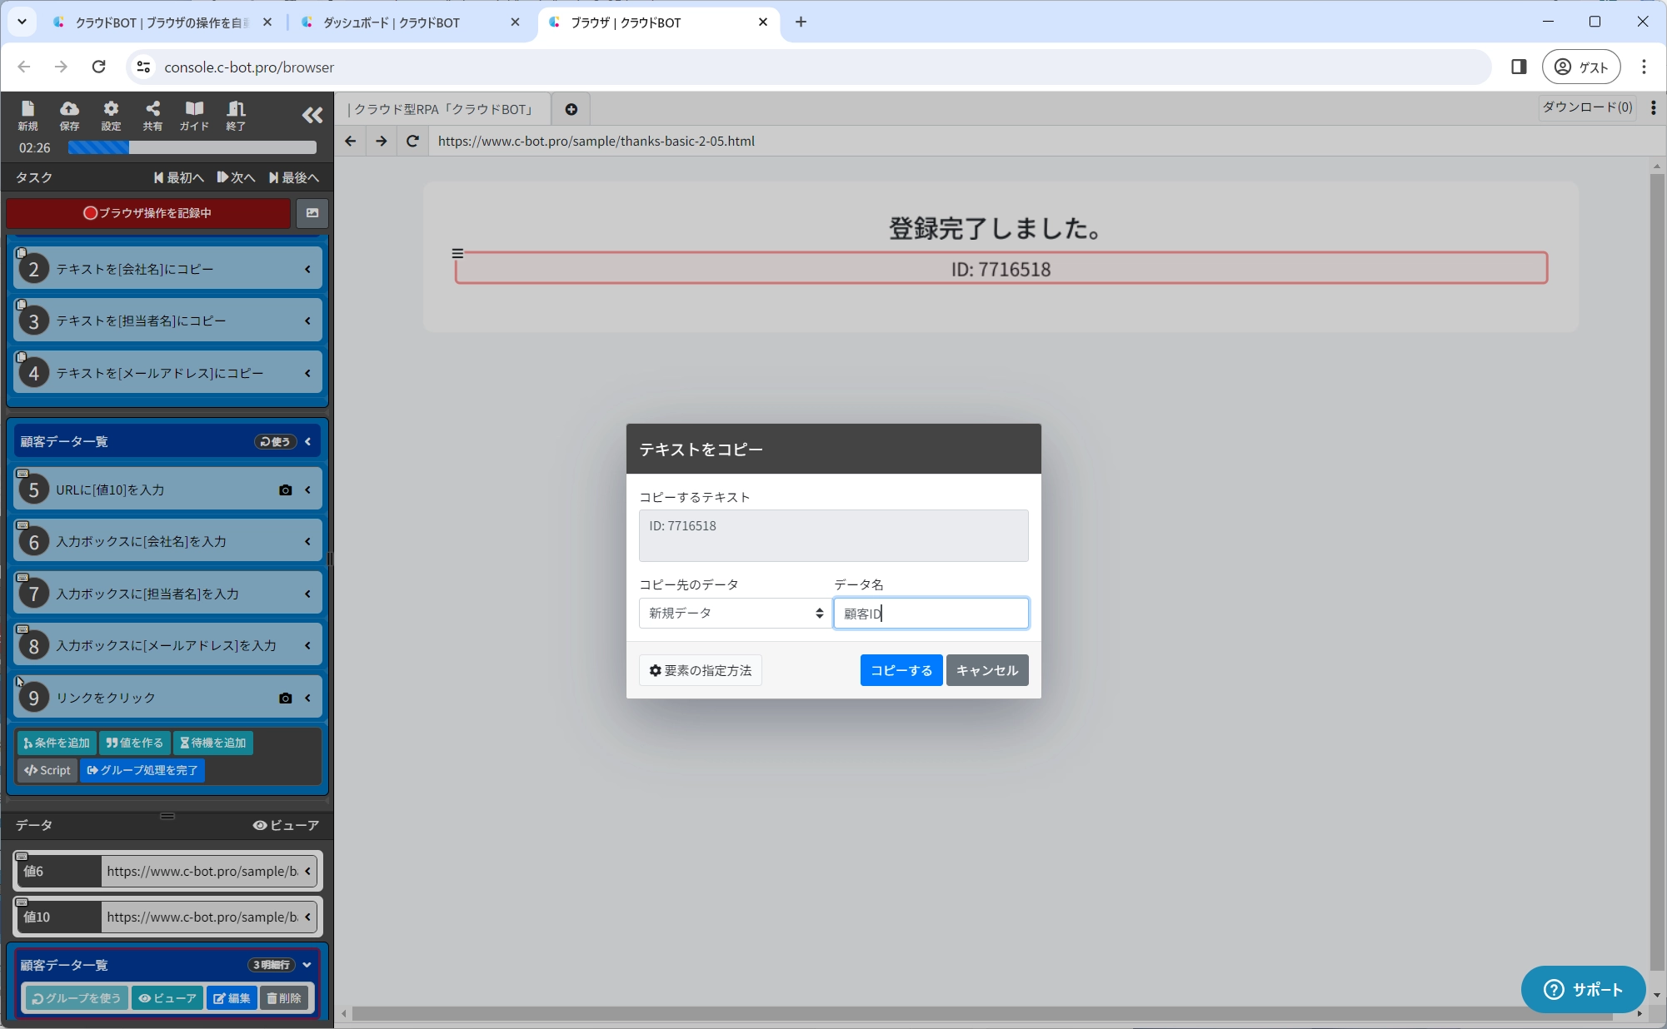The width and height of the screenshot is (1667, 1029).
Task: Open ダウンロード(0) menu
Action: pos(1587,107)
